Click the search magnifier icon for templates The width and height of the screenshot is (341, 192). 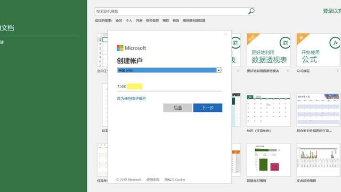point(251,11)
